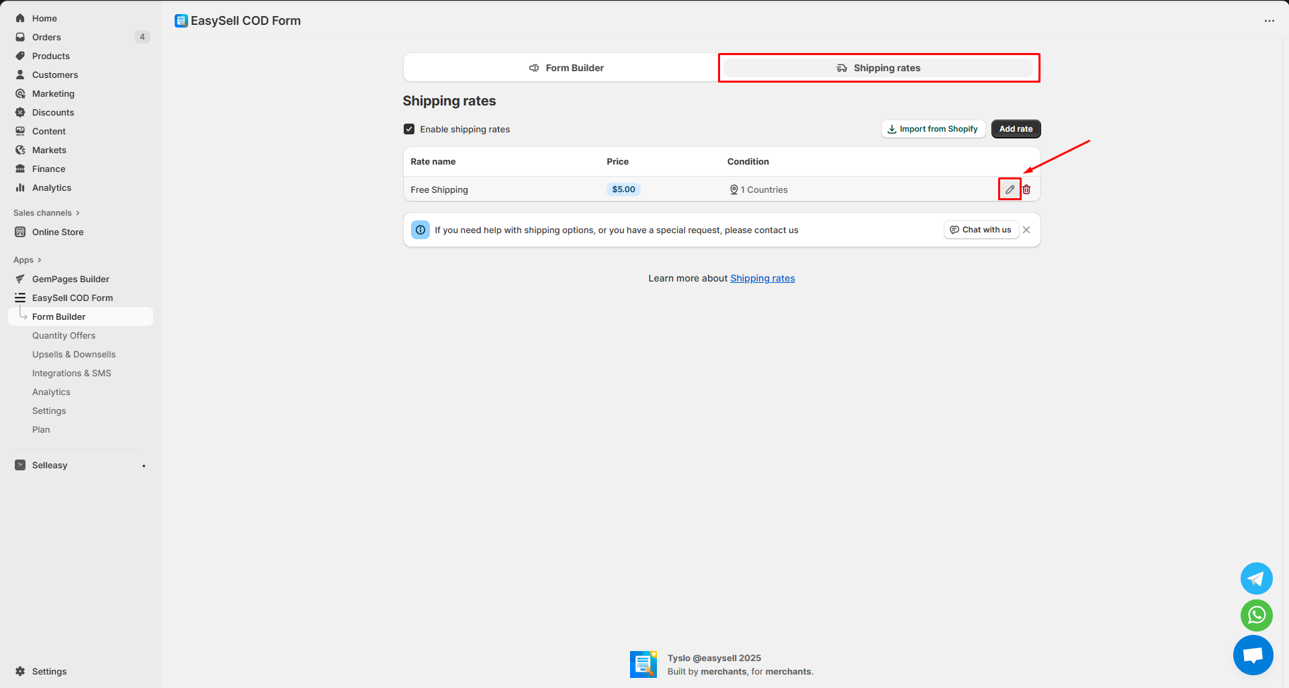This screenshot has height=688, width=1289.
Task: Click the pencil edit icon for Free Shipping
Action: (1009, 189)
